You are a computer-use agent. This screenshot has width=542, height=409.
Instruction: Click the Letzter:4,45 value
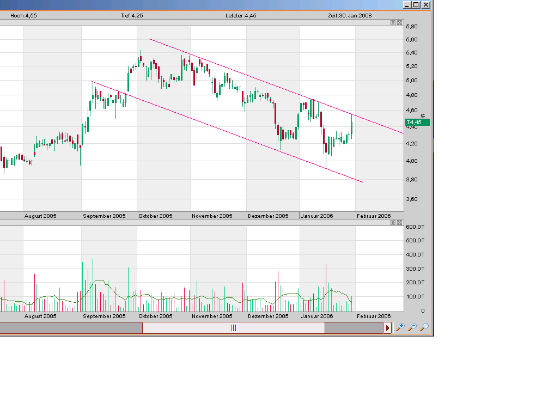coord(241,16)
